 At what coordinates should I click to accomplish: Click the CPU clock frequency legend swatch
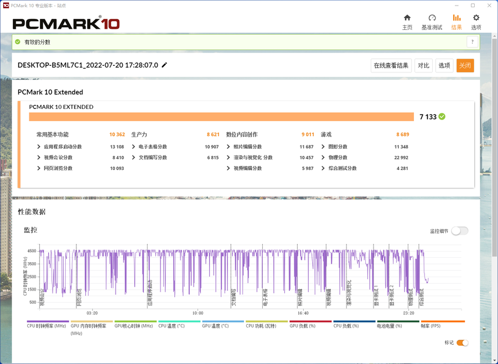[x=48, y=321]
